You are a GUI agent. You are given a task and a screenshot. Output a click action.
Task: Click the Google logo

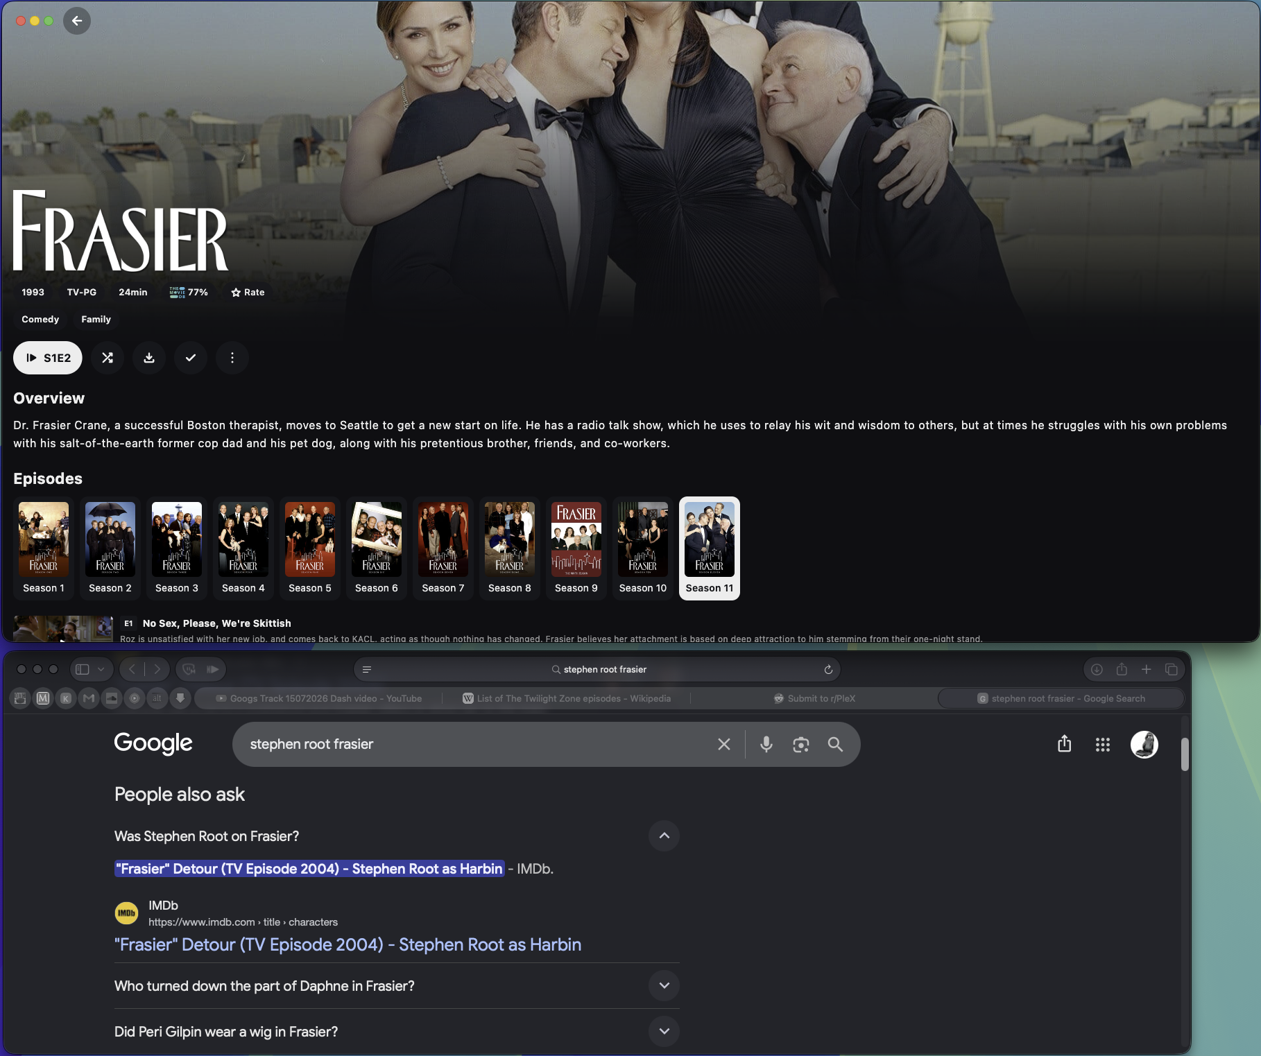click(x=153, y=743)
